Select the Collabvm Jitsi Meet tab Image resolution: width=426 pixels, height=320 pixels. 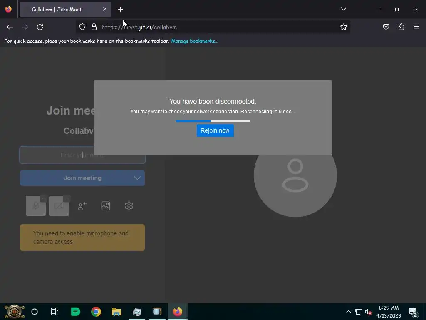(x=65, y=9)
